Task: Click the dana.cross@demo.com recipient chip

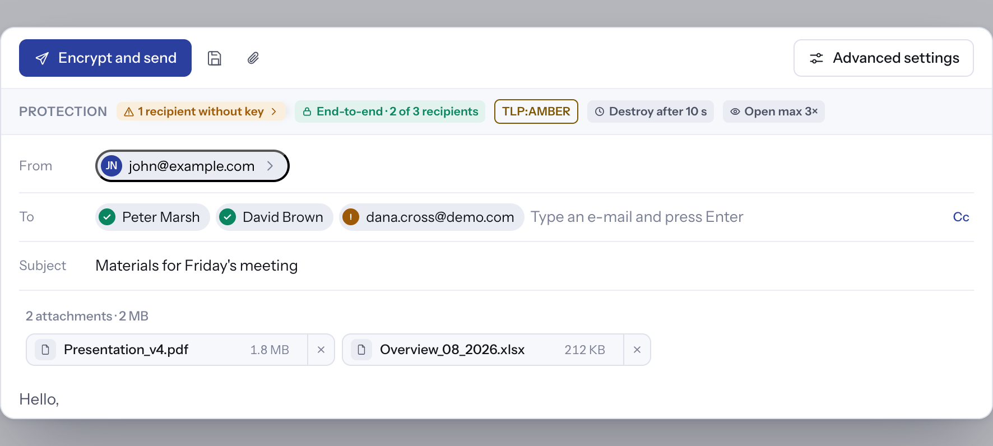Action: point(431,217)
